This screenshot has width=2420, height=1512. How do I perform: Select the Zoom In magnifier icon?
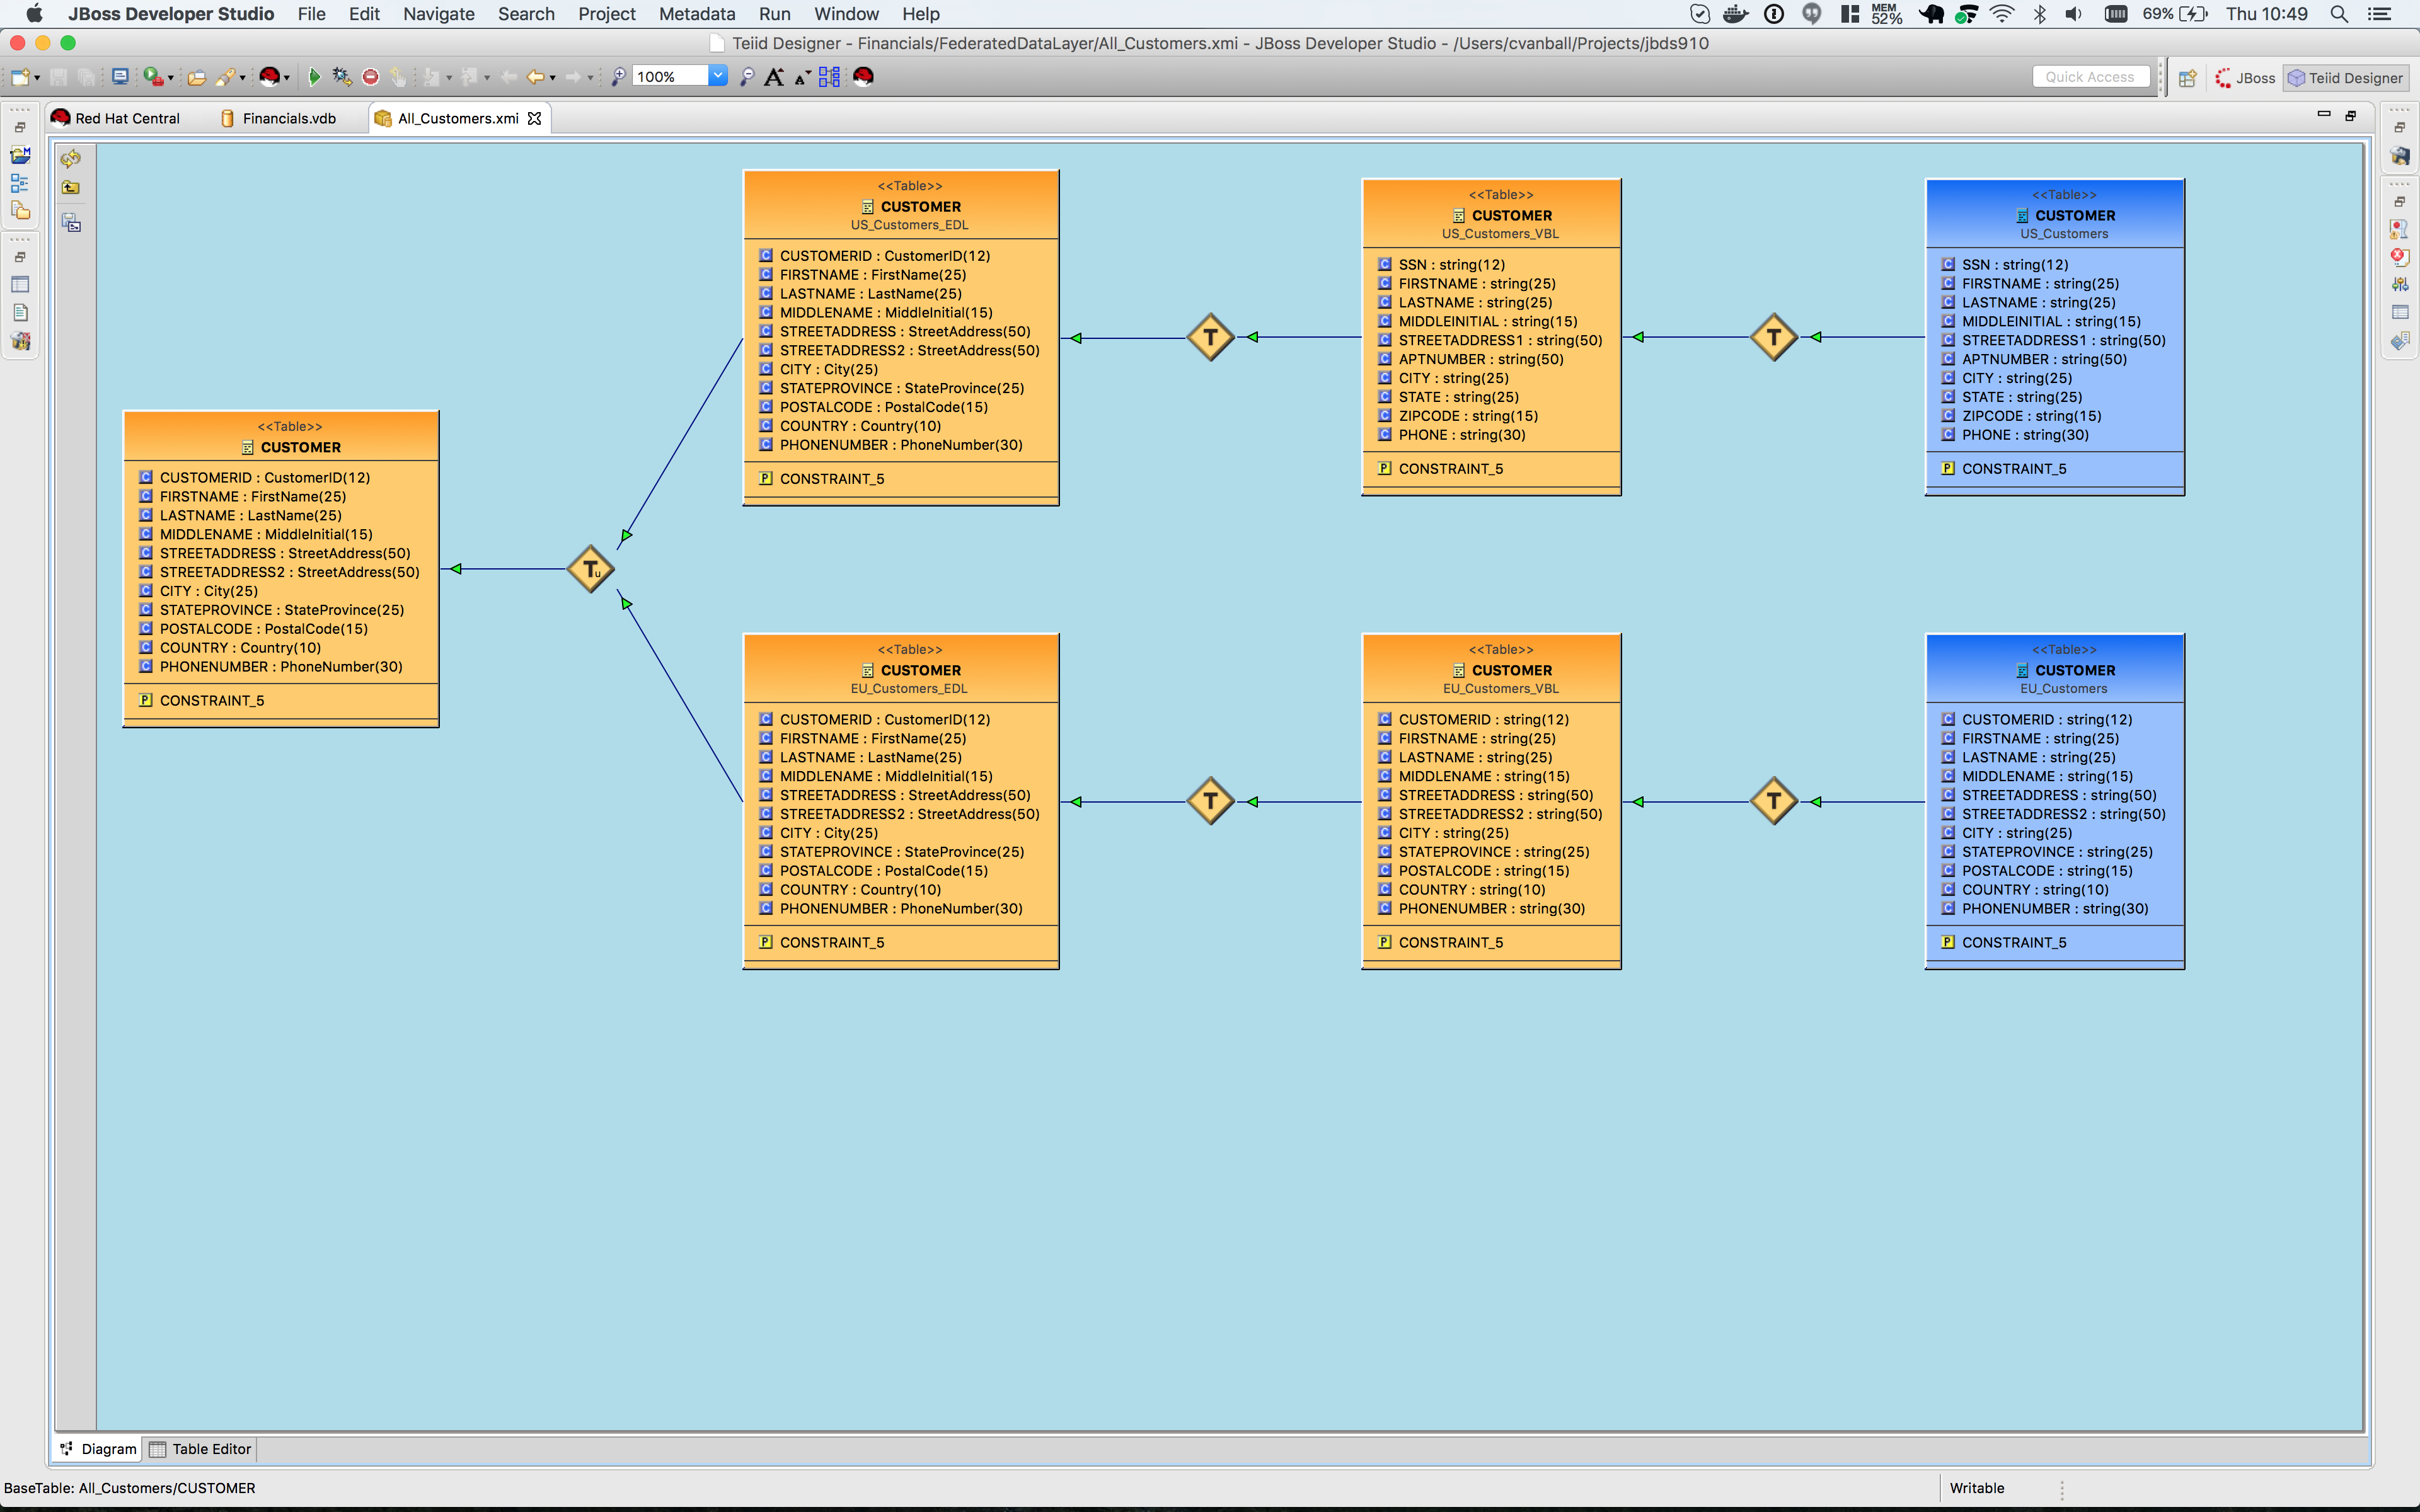[x=618, y=76]
